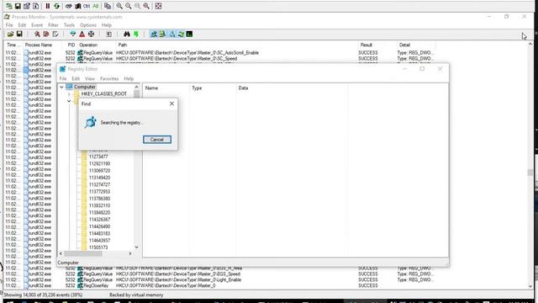Click the Ctrl key button in top toolbar
The image size is (538, 303).
87,6
